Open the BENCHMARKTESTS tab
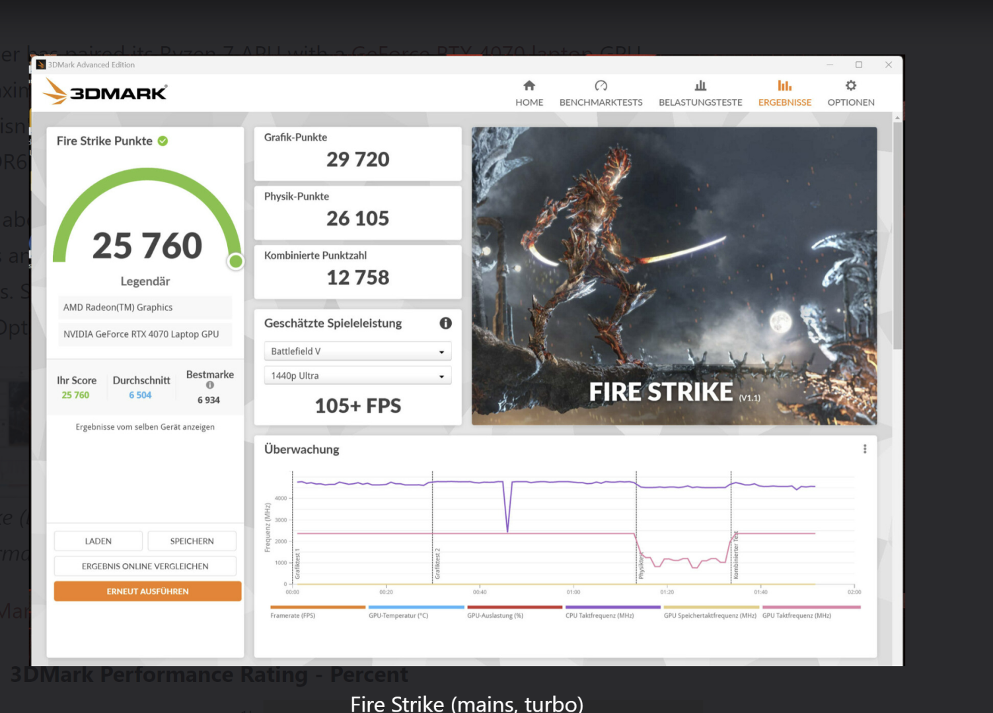The width and height of the screenshot is (993, 713). click(601, 93)
